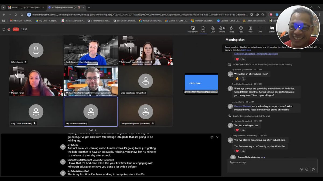Open The Collaborative In... bookmark

click(x=73, y=21)
